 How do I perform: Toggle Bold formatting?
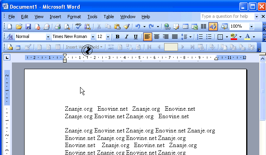tap(117, 36)
